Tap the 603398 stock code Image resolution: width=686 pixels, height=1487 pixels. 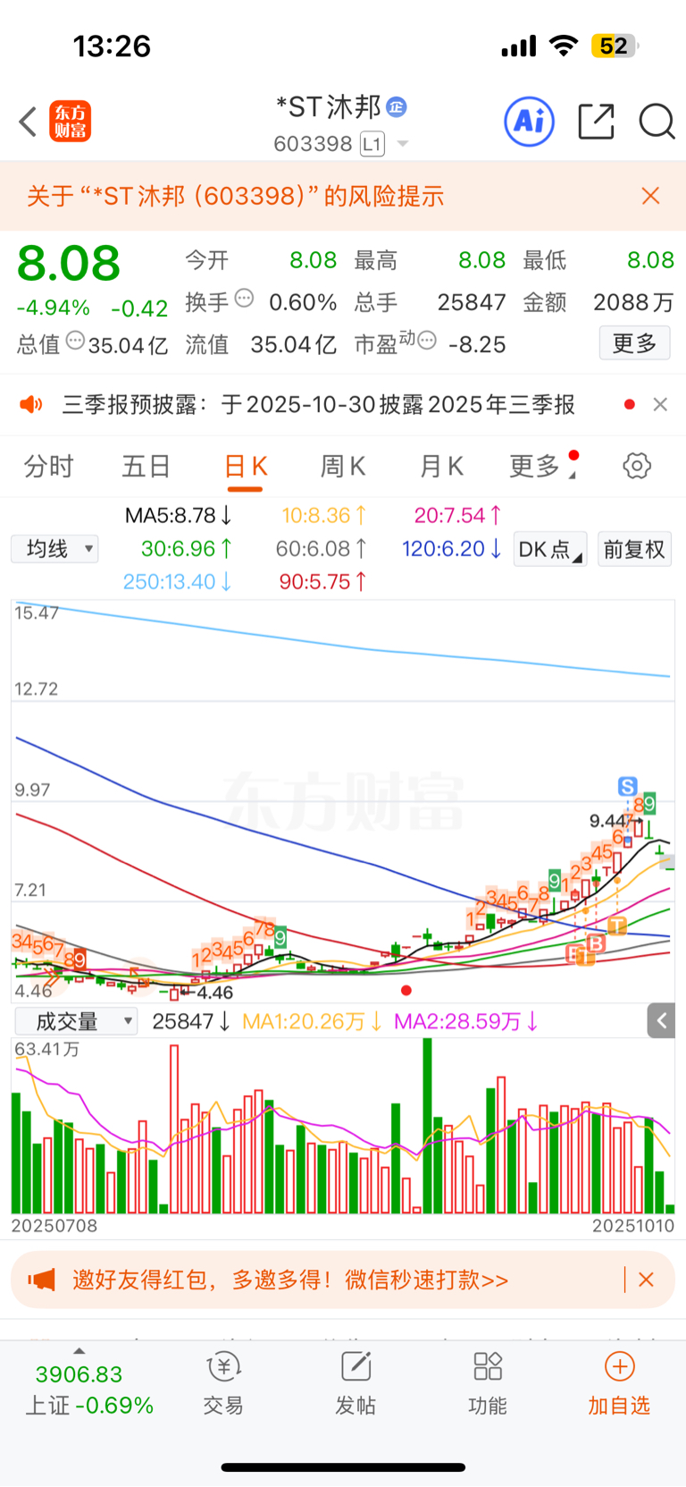click(x=313, y=144)
